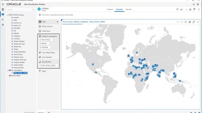The width and height of the screenshot is (202, 113).
Task: Undo the last action
Action: (x=182, y=9)
